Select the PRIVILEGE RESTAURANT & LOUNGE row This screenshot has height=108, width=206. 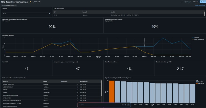(x=52, y=104)
